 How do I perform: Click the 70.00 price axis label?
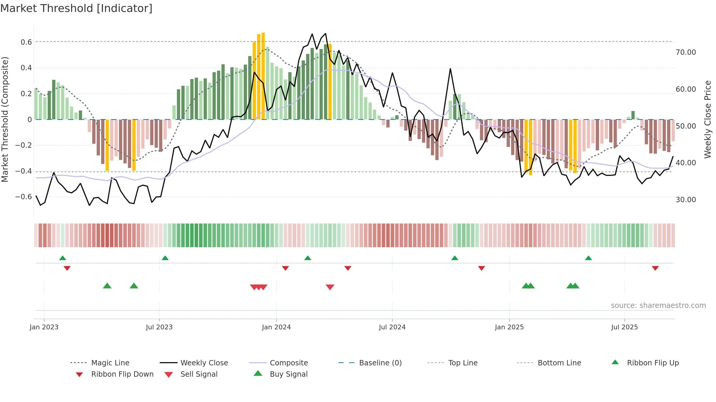pos(686,52)
